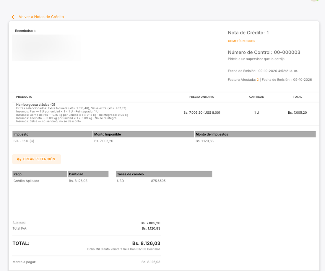Select Número de Control: 00-000003 text
325x271 pixels.
click(264, 52)
